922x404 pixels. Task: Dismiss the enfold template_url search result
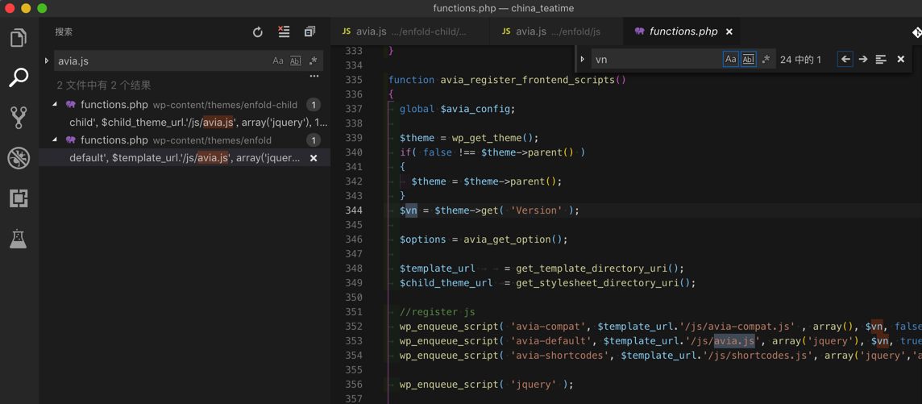pyautogui.click(x=314, y=158)
